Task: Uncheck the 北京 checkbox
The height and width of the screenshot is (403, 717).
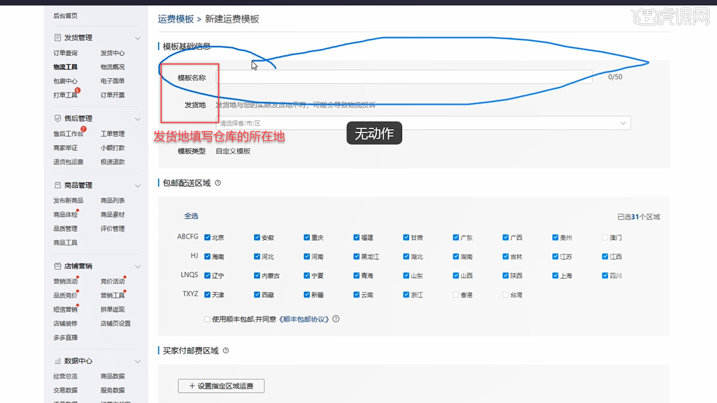Action: 207,237
